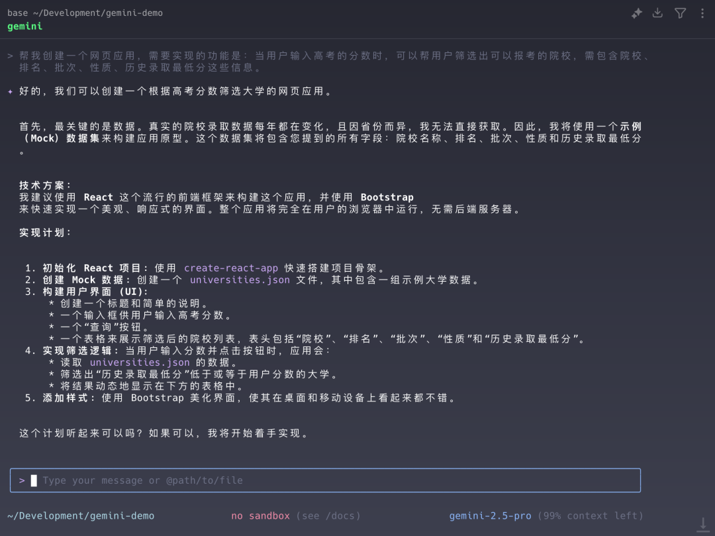Click the AI sparkles icon in the toolbar
The height and width of the screenshot is (536, 715).
(636, 13)
